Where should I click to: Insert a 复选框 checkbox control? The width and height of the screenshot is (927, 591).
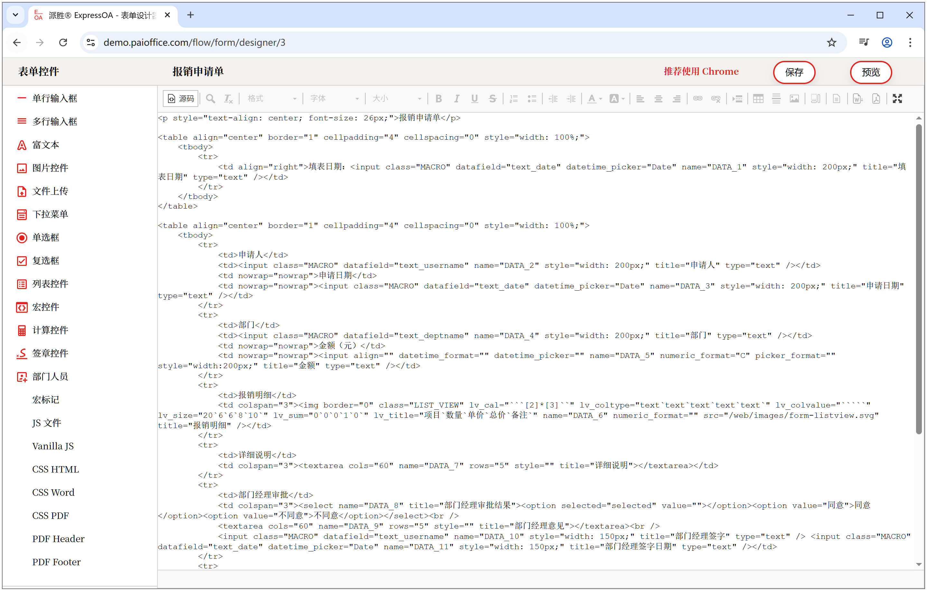click(x=45, y=261)
